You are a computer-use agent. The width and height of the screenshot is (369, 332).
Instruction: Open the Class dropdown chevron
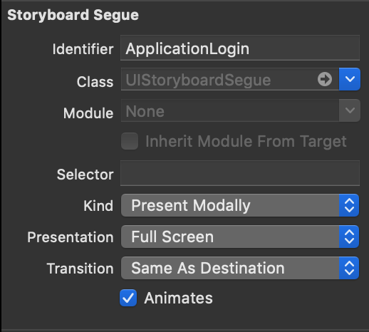(x=350, y=79)
